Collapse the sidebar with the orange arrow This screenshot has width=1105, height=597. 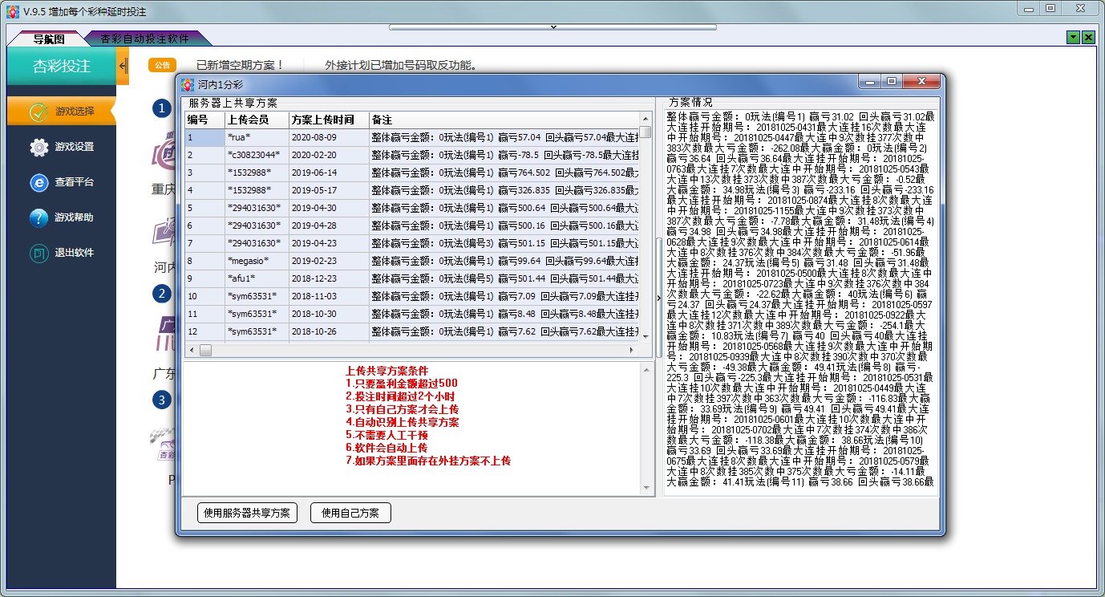coord(123,66)
